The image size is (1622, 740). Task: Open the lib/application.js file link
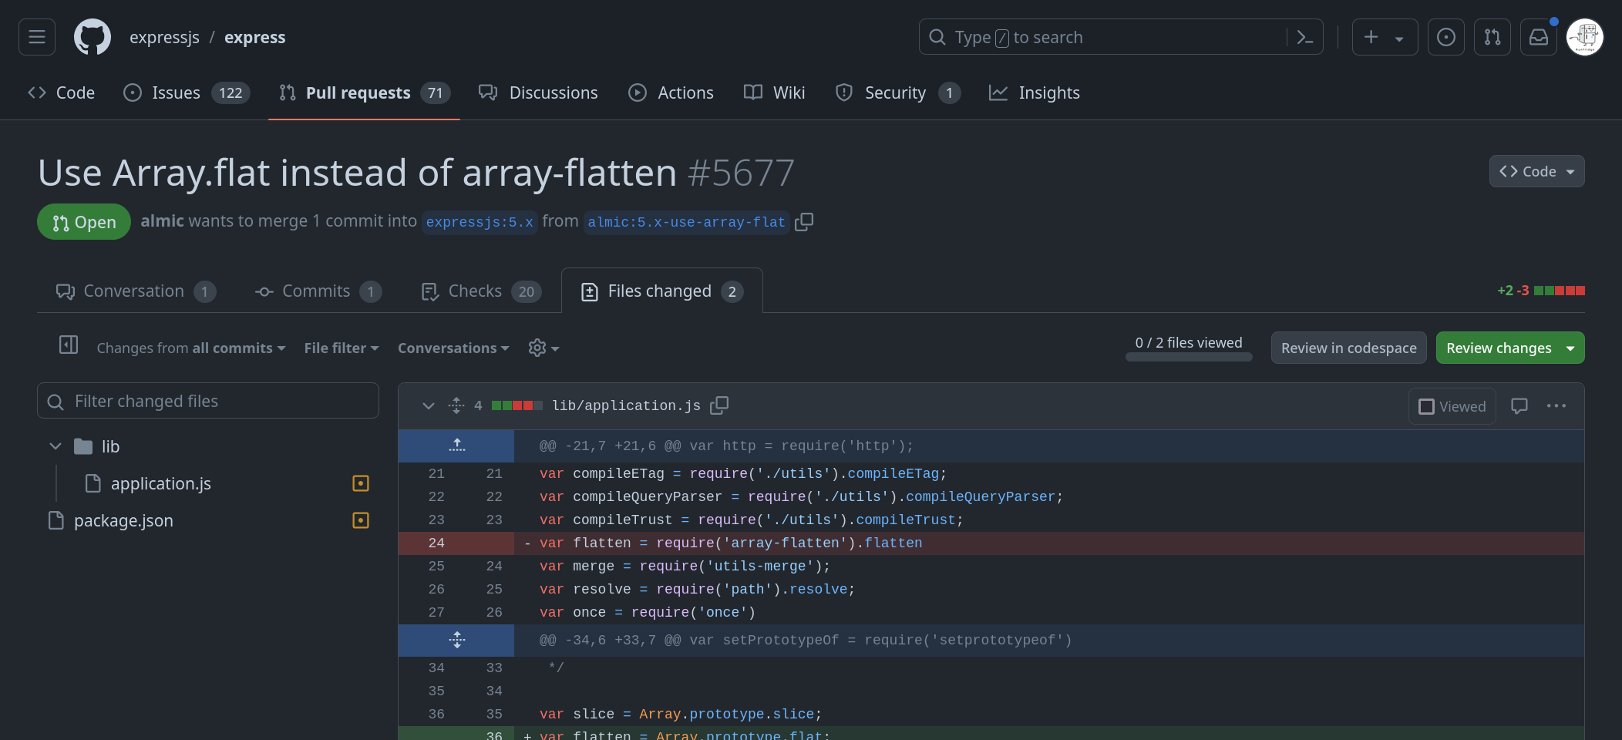626,405
